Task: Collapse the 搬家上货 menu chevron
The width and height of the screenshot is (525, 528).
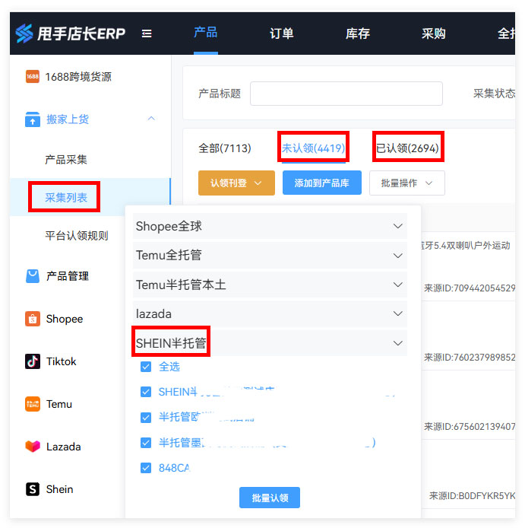Action: [151, 119]
